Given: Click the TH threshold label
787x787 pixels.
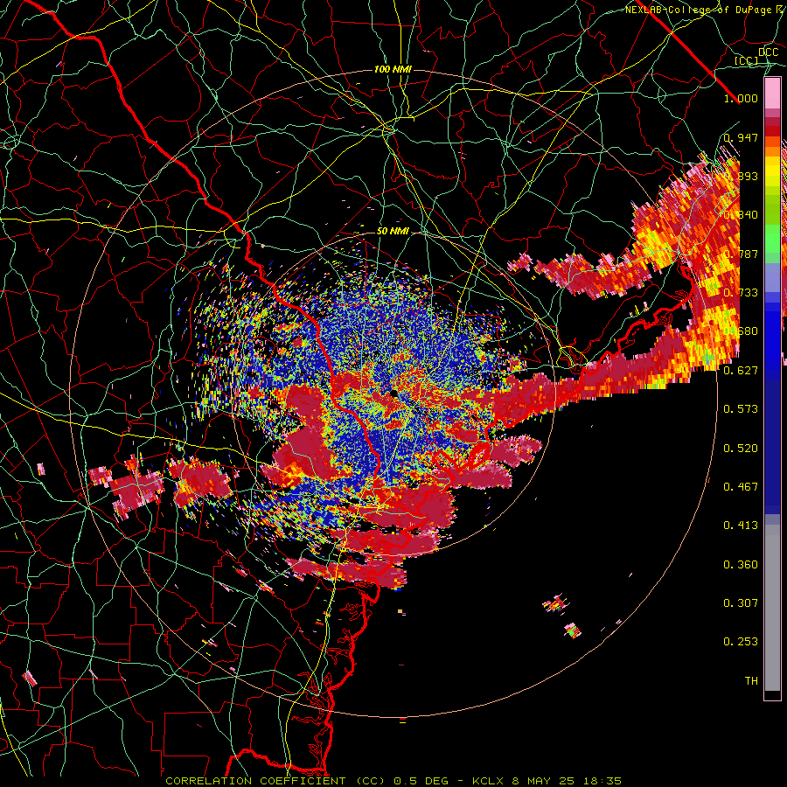Looking at the screenshot, I should pos(751,680).
